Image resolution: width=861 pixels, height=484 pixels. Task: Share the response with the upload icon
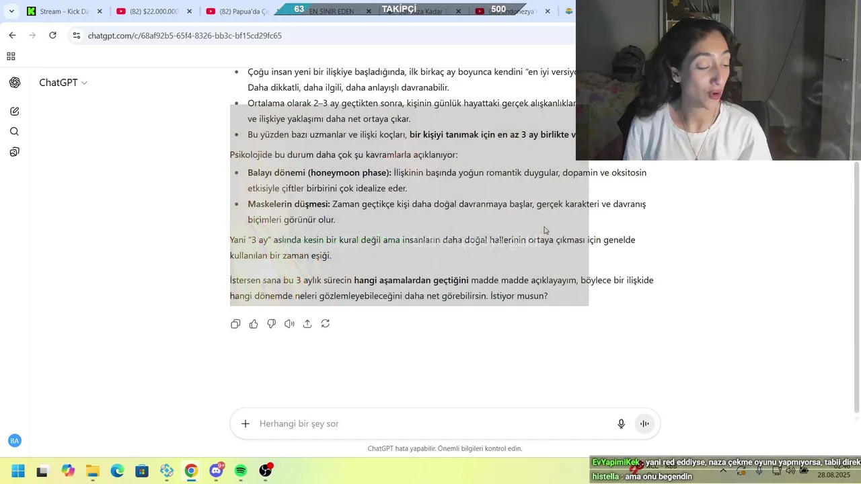click(x=307, y=324)
